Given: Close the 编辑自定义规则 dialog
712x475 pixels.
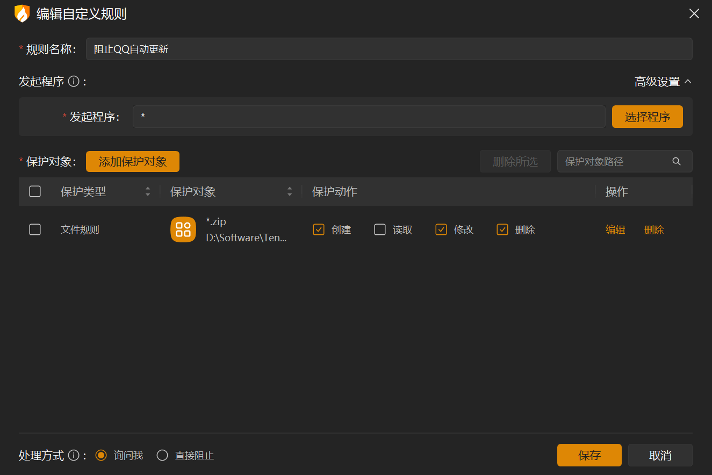Looking at the screenshot, I should coord(694,14).
